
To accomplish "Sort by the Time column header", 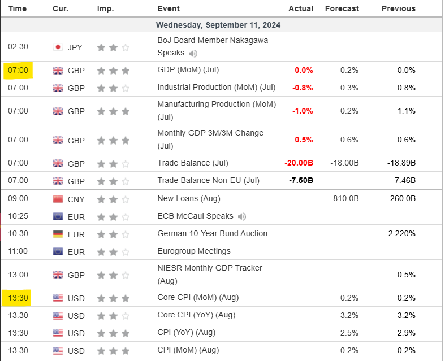I will click(x=18, y=8).
